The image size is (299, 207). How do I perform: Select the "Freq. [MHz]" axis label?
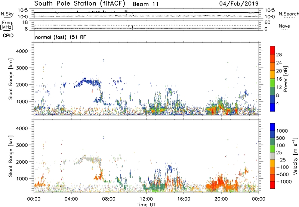(x=7, y=25)
